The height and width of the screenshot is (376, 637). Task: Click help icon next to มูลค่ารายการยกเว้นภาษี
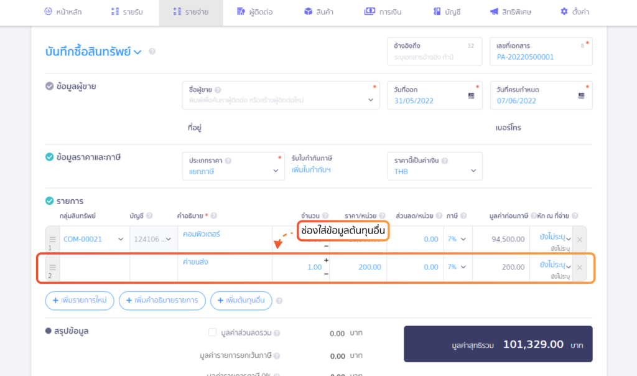(x=277, y=356)
